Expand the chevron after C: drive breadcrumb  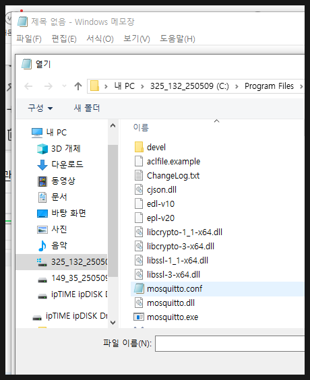click(237, 86)
